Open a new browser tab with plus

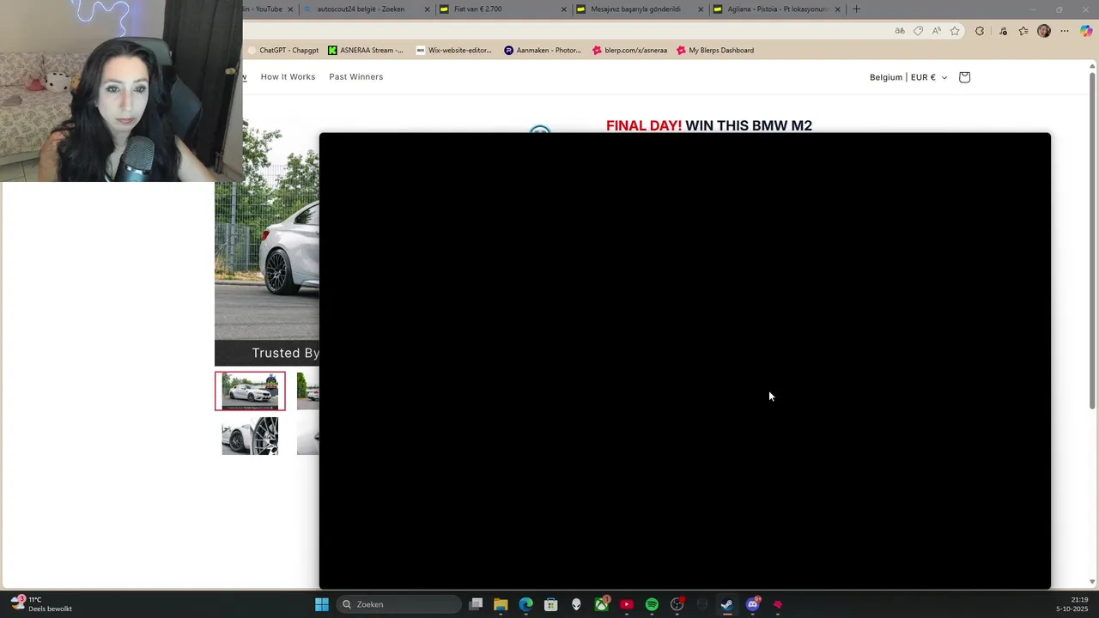pyautogui.click(x=856, y=9)
